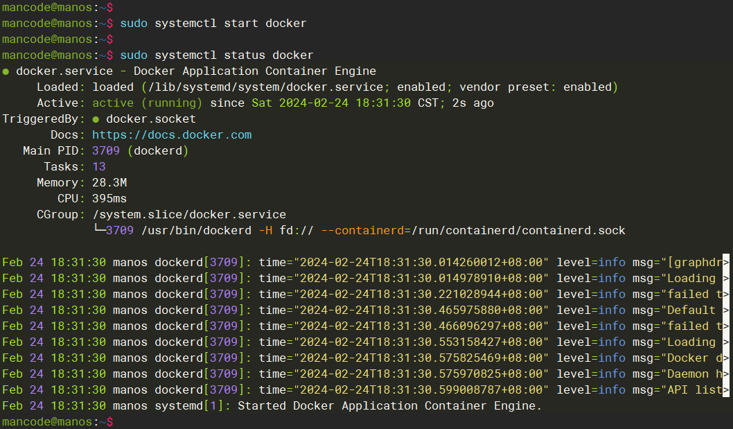
Task: Click the "sudo systemctl start docker" command
Action: click(213, 24)
